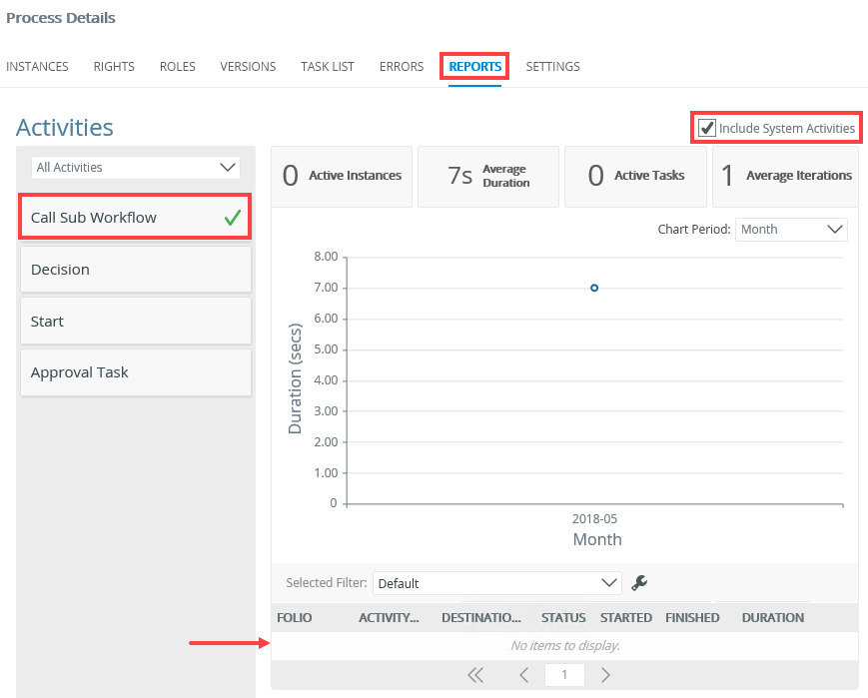Select the Decision activity
The image size is (868, 698).
pos(135,270)
